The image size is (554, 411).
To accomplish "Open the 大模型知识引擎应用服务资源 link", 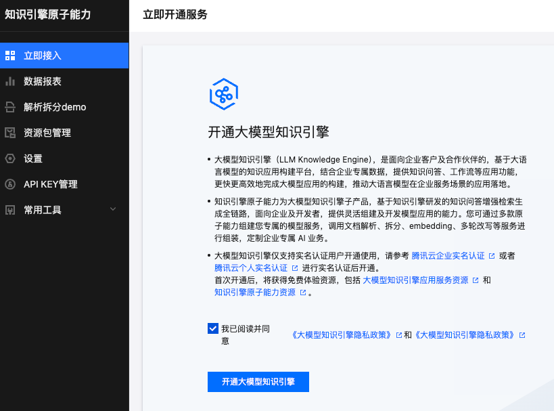I will pyautogui.click(x=415, y=280).
